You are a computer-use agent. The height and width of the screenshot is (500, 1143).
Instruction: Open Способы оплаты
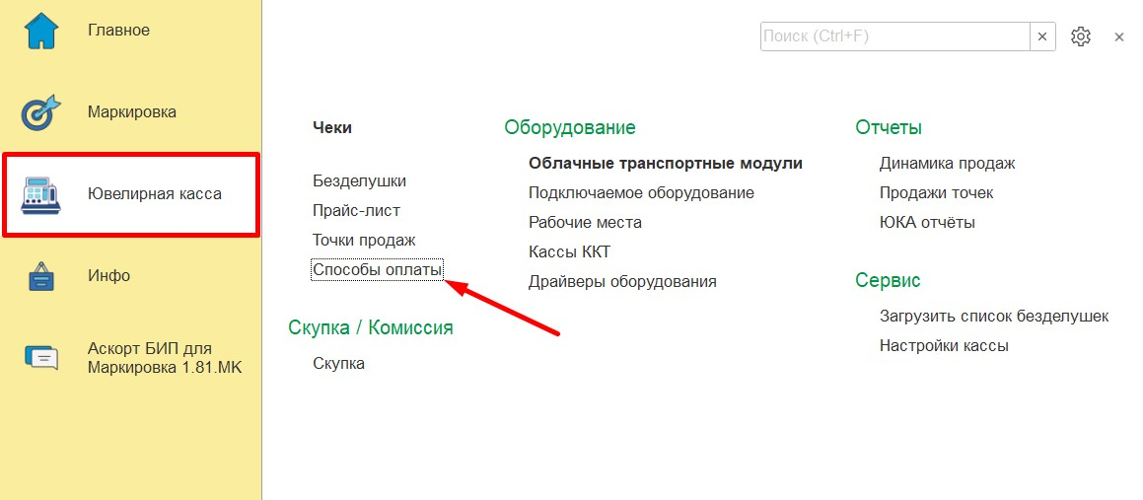(x=377, y=269)
